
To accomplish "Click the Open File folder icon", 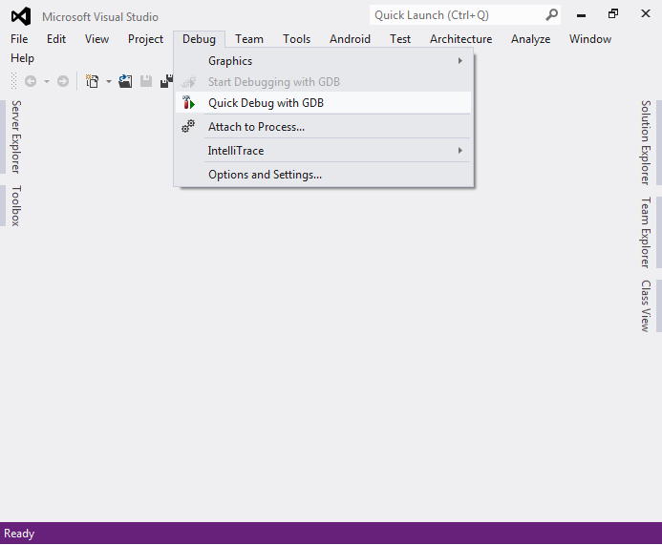I will pos(125,81).
